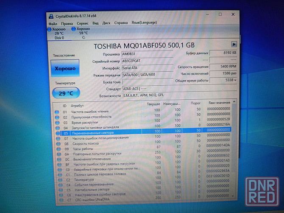The image size is (284, 213).
Task: Click the Интерфейс field Serial ATA
Action: coord(148,68)
